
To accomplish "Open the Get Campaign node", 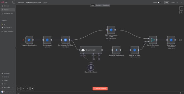I will pyautogui.click(x=47, y=40).
